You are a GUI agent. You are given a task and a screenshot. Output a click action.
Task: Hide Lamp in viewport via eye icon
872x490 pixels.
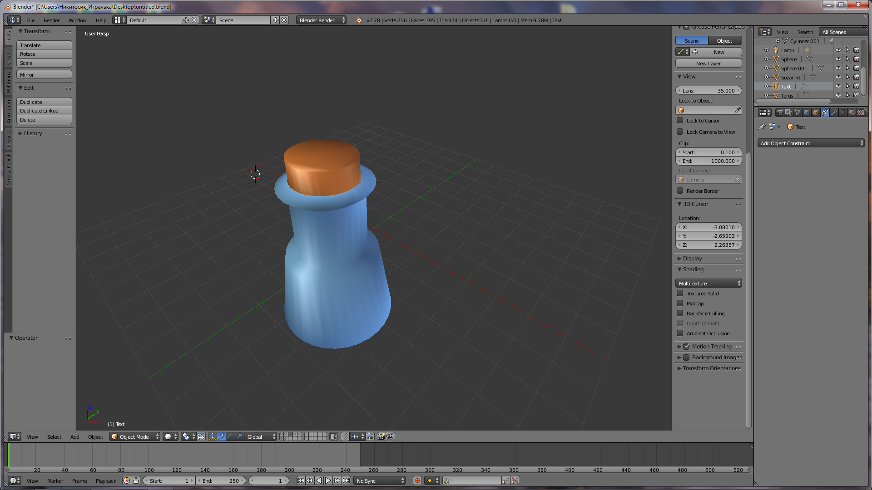click(838, 50)
